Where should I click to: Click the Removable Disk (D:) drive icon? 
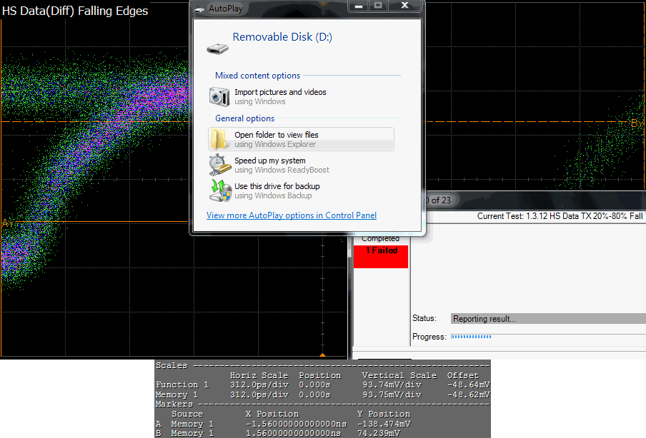217,48
